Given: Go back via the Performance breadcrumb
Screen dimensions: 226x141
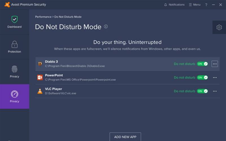Looking at the screenshot, I should pos(43,17).
